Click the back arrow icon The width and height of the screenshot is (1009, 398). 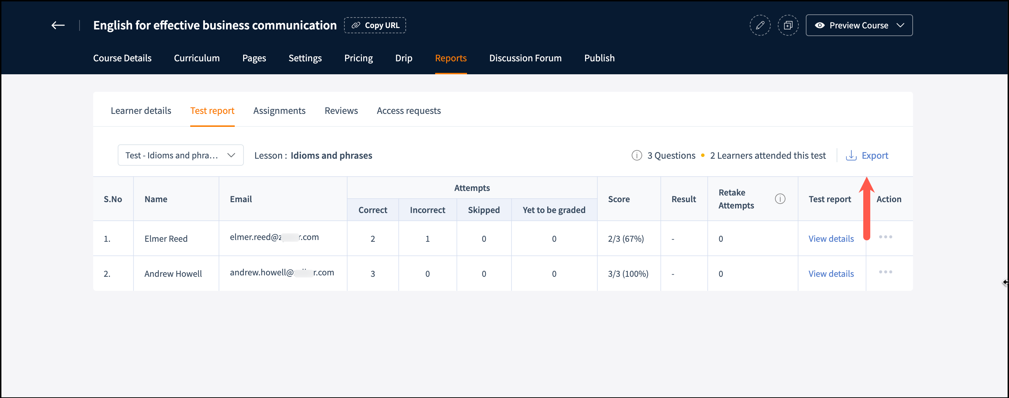(58, 26)
